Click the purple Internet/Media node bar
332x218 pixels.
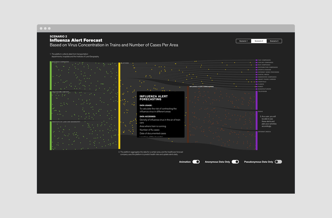coord(256,141)
